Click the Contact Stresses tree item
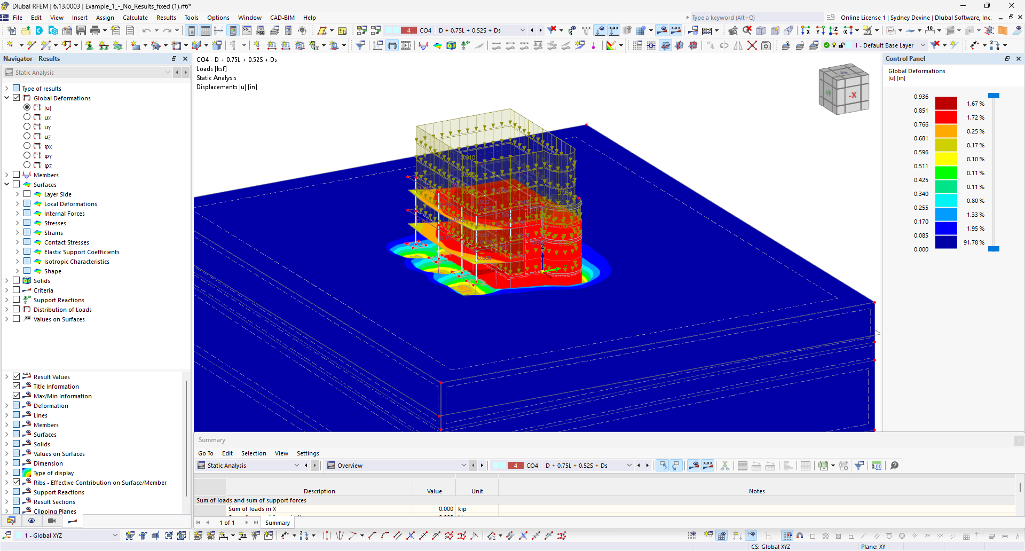1025x551 pixels. pos(67,242)
